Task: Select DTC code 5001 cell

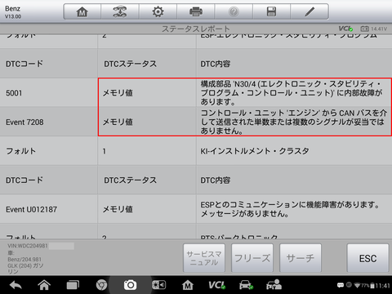Action: point(49,93)
